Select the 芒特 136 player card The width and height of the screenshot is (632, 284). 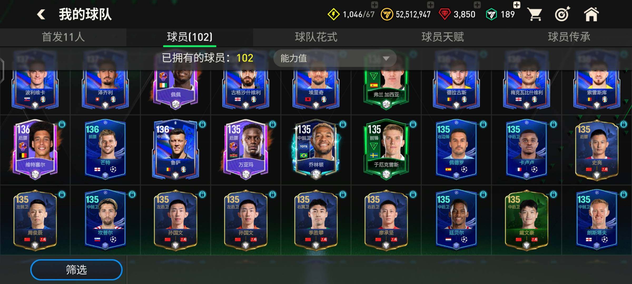105,150
